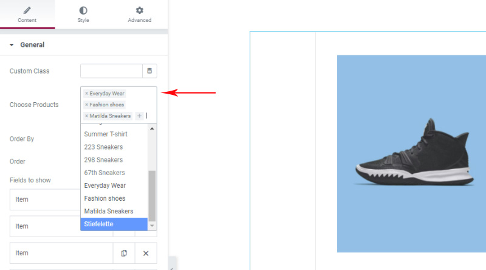The width and height of the screenshot is (486, 270).
Task: Click the plus icon after Matilda Sneakers tag
Action: (x=140, y=116)
